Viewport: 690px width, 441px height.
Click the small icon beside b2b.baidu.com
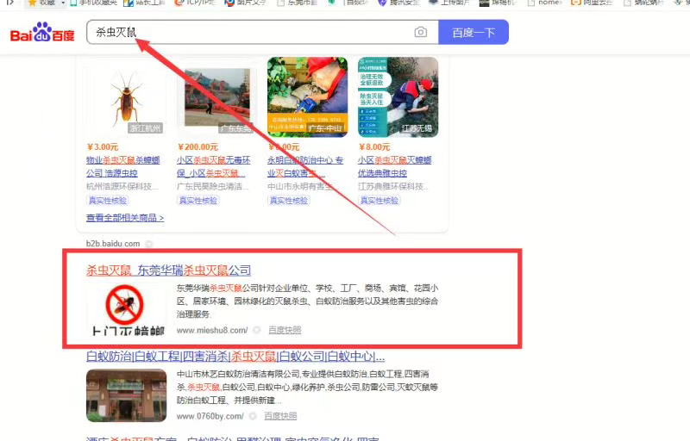tap(149, 244)
